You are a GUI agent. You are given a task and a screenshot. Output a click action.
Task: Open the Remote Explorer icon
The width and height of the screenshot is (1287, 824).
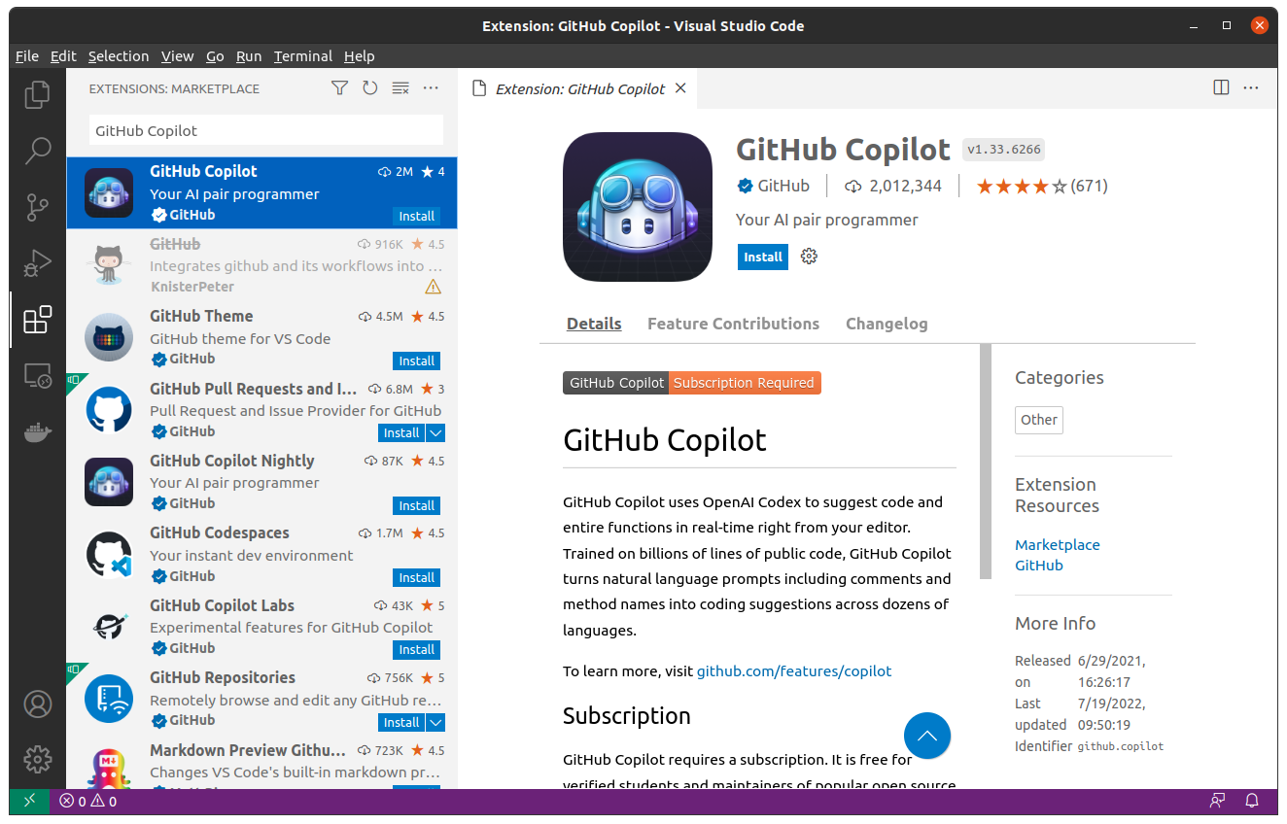[37, 374]
